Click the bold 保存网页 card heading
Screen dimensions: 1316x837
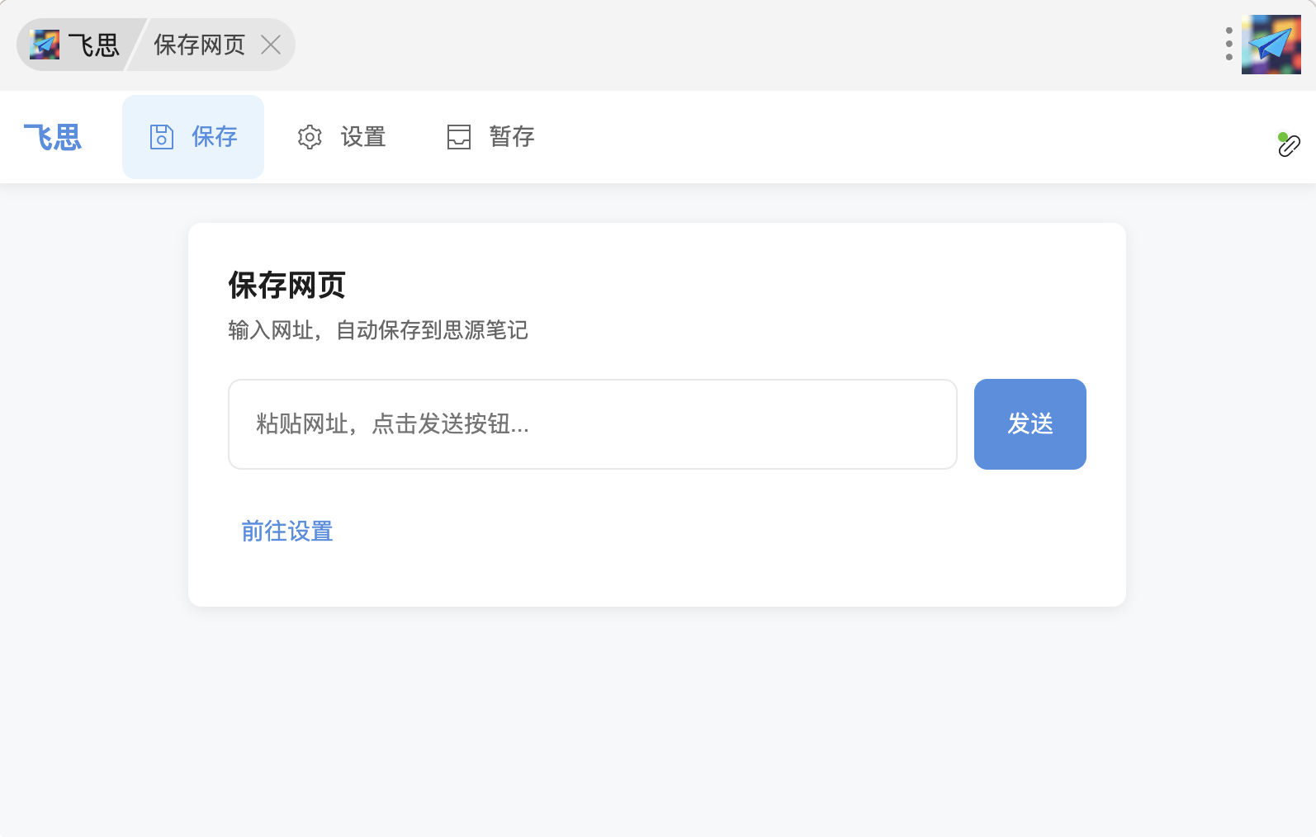tap(286, 286)
